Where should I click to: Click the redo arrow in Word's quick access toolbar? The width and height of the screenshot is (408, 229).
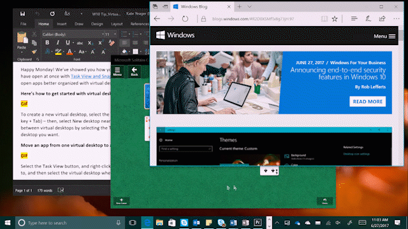point(52,13)
